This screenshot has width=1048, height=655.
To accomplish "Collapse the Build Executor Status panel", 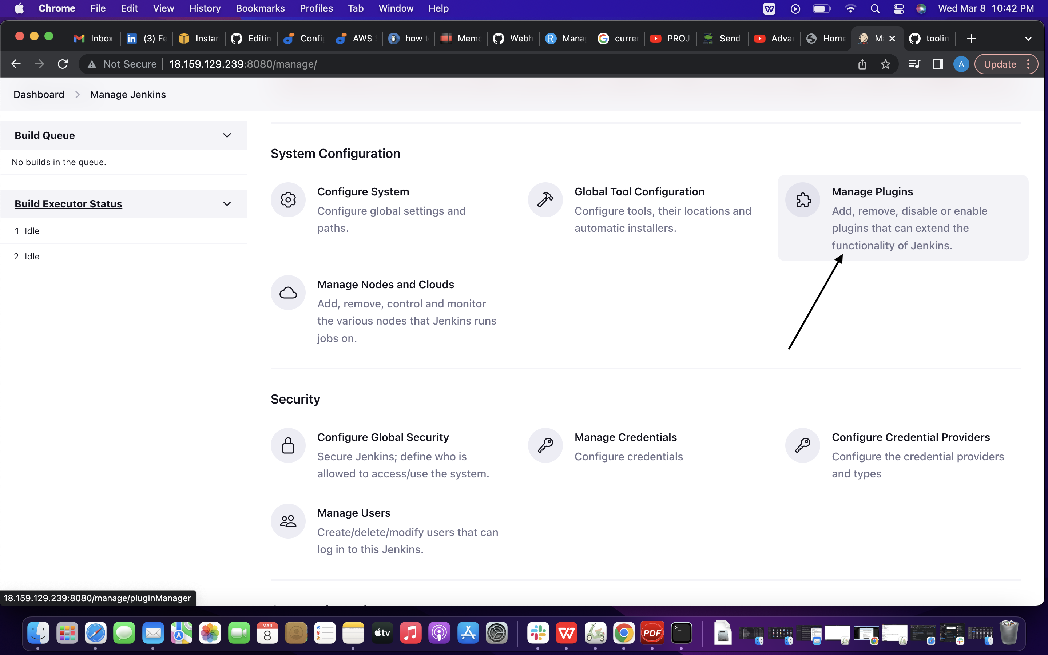I will tap(227, 204).
